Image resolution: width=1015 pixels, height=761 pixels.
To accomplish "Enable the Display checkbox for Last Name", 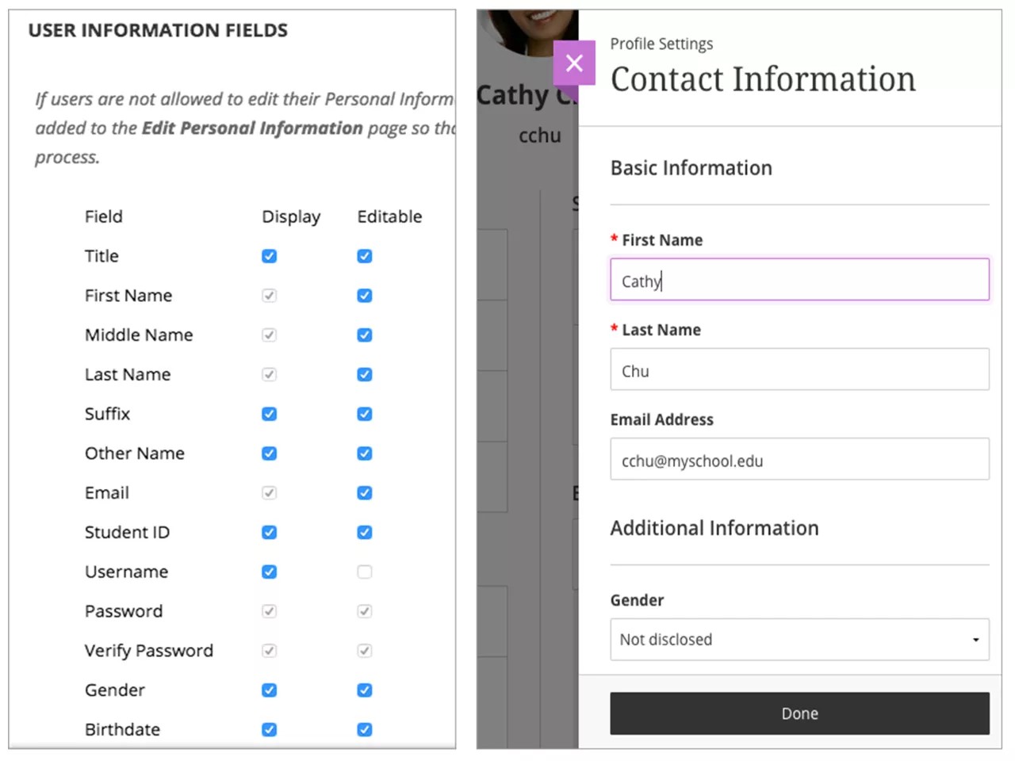I will [x=269, y=374].
